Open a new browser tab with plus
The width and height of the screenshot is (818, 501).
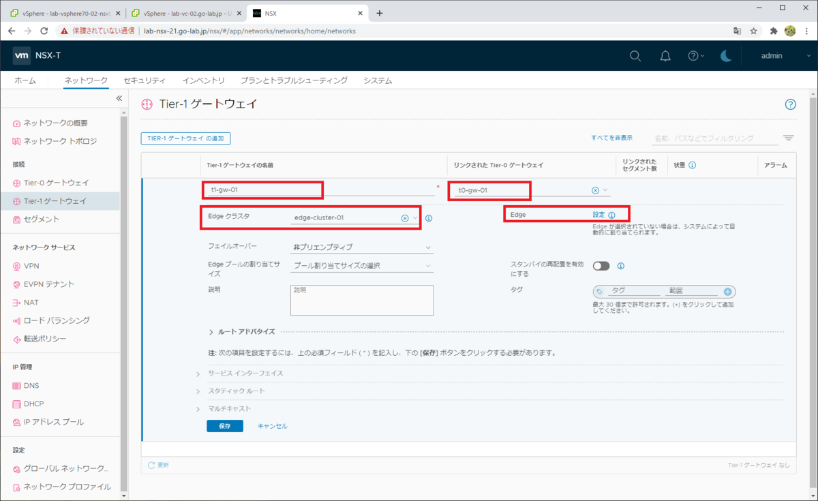pos(380,13)
